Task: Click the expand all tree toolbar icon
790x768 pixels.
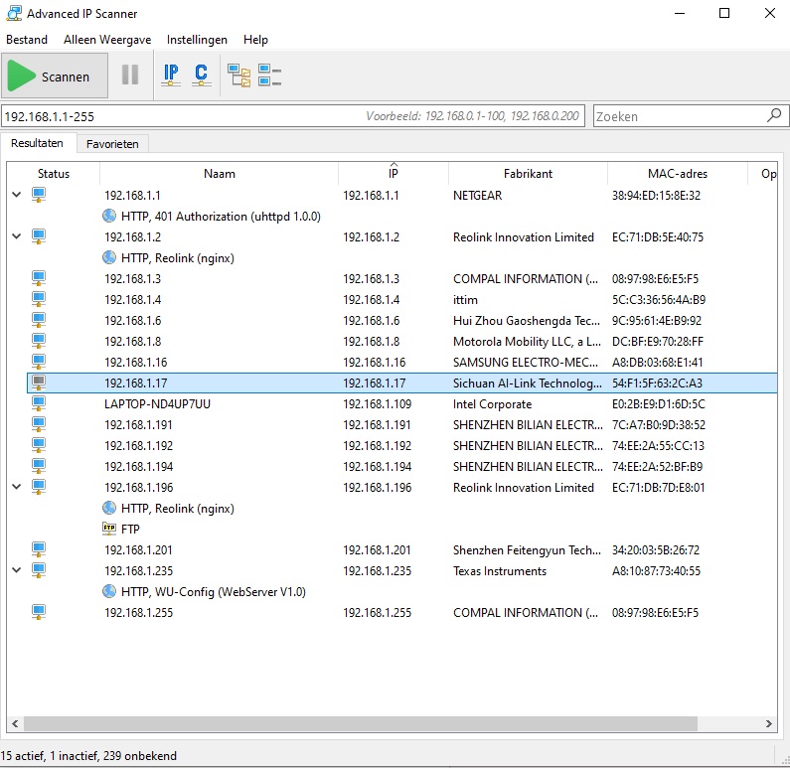Action: click(x=238, y=76)
